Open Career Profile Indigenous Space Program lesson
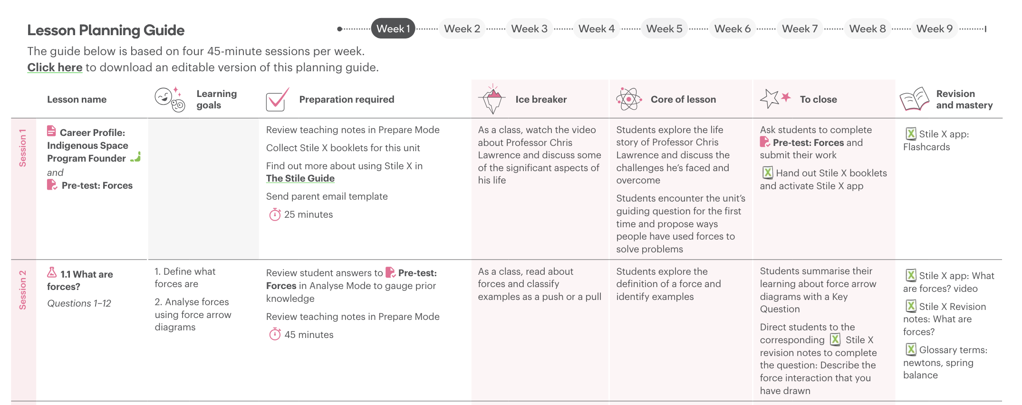The width and height of the screenshot is (1022, 405). (87, 145)
